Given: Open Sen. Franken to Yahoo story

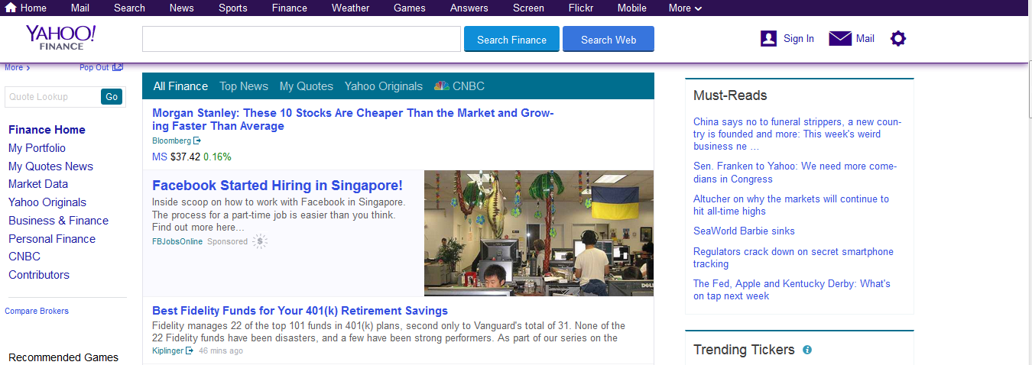Looking at the screenshot, I should (795, 173).
